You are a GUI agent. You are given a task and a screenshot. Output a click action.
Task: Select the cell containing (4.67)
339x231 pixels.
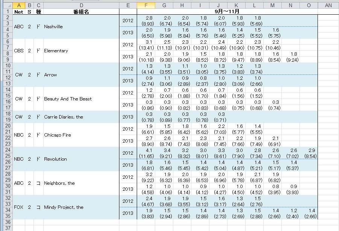[x=146, y=204]
